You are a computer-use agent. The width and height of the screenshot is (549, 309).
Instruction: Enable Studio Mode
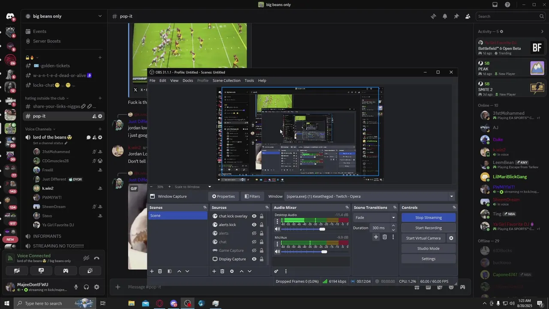click(428, 248)
